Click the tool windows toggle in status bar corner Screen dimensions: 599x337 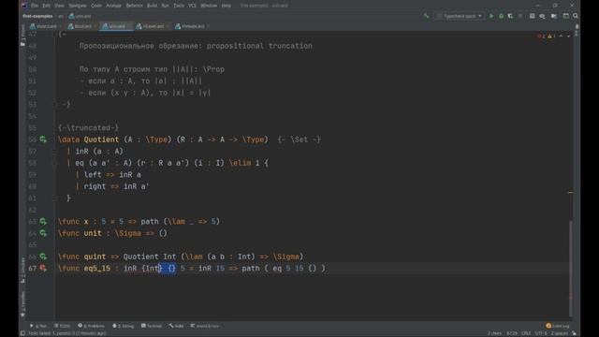coord(22,333)
